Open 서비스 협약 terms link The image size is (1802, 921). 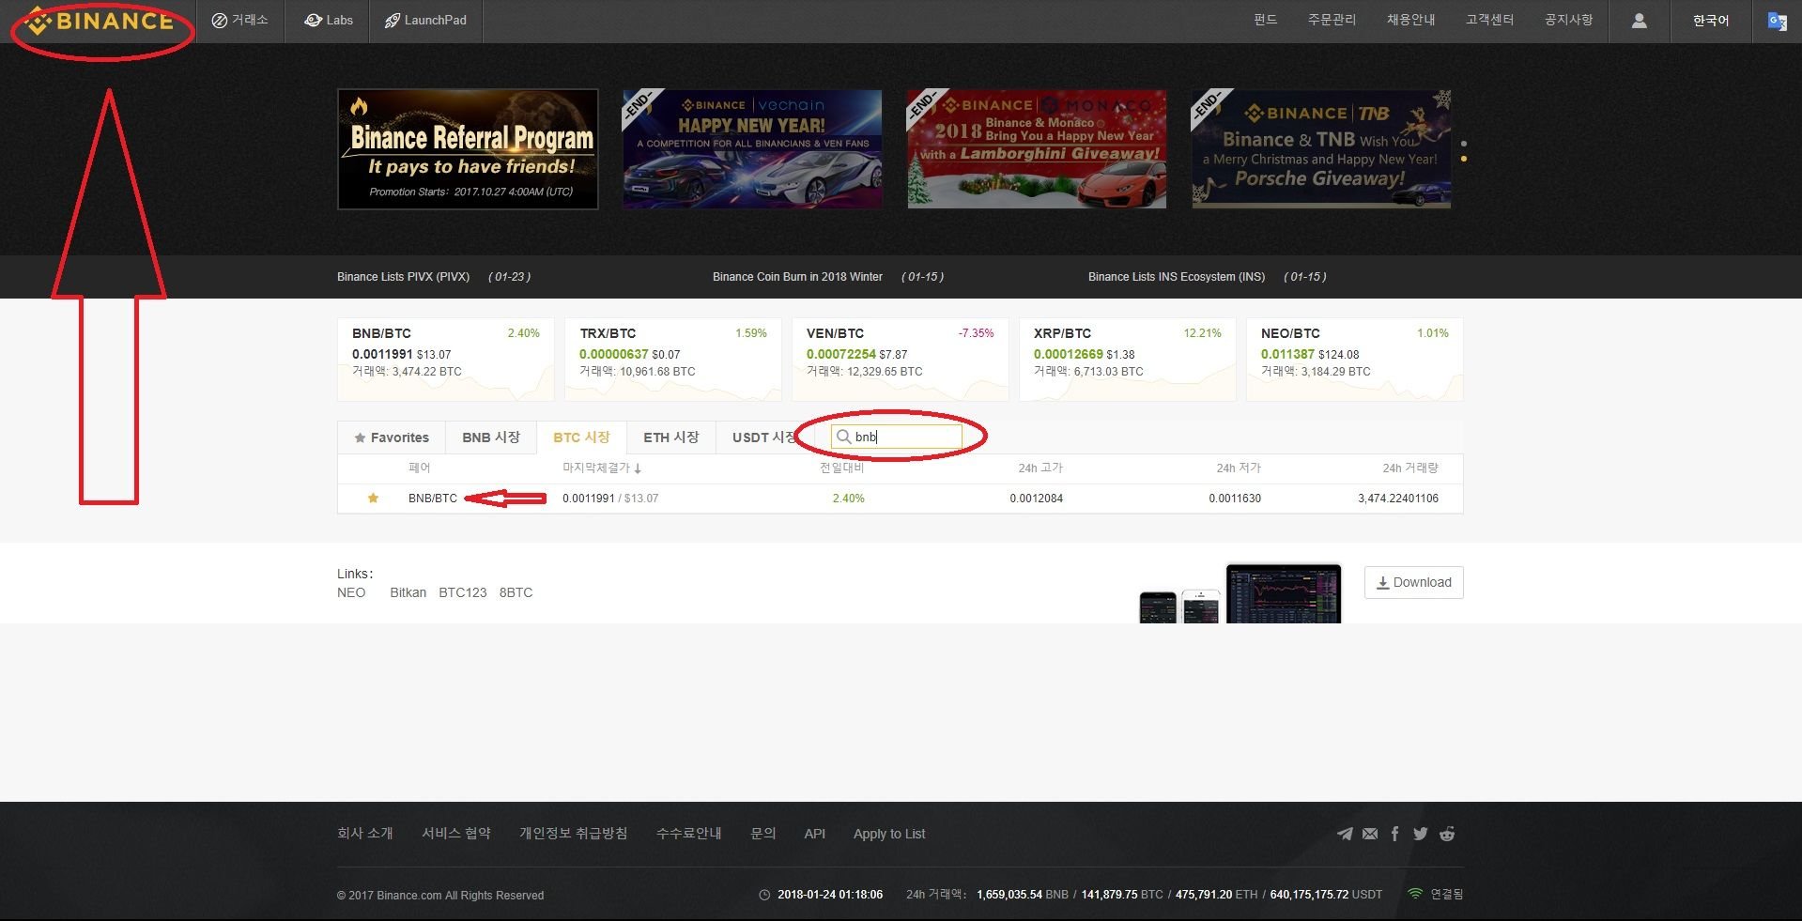pyautogui.click(x=456, y=834)
